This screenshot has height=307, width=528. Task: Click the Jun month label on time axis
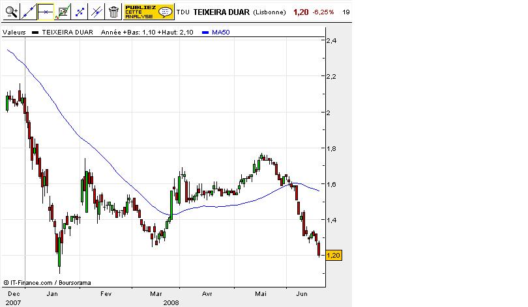click(302, 293)
